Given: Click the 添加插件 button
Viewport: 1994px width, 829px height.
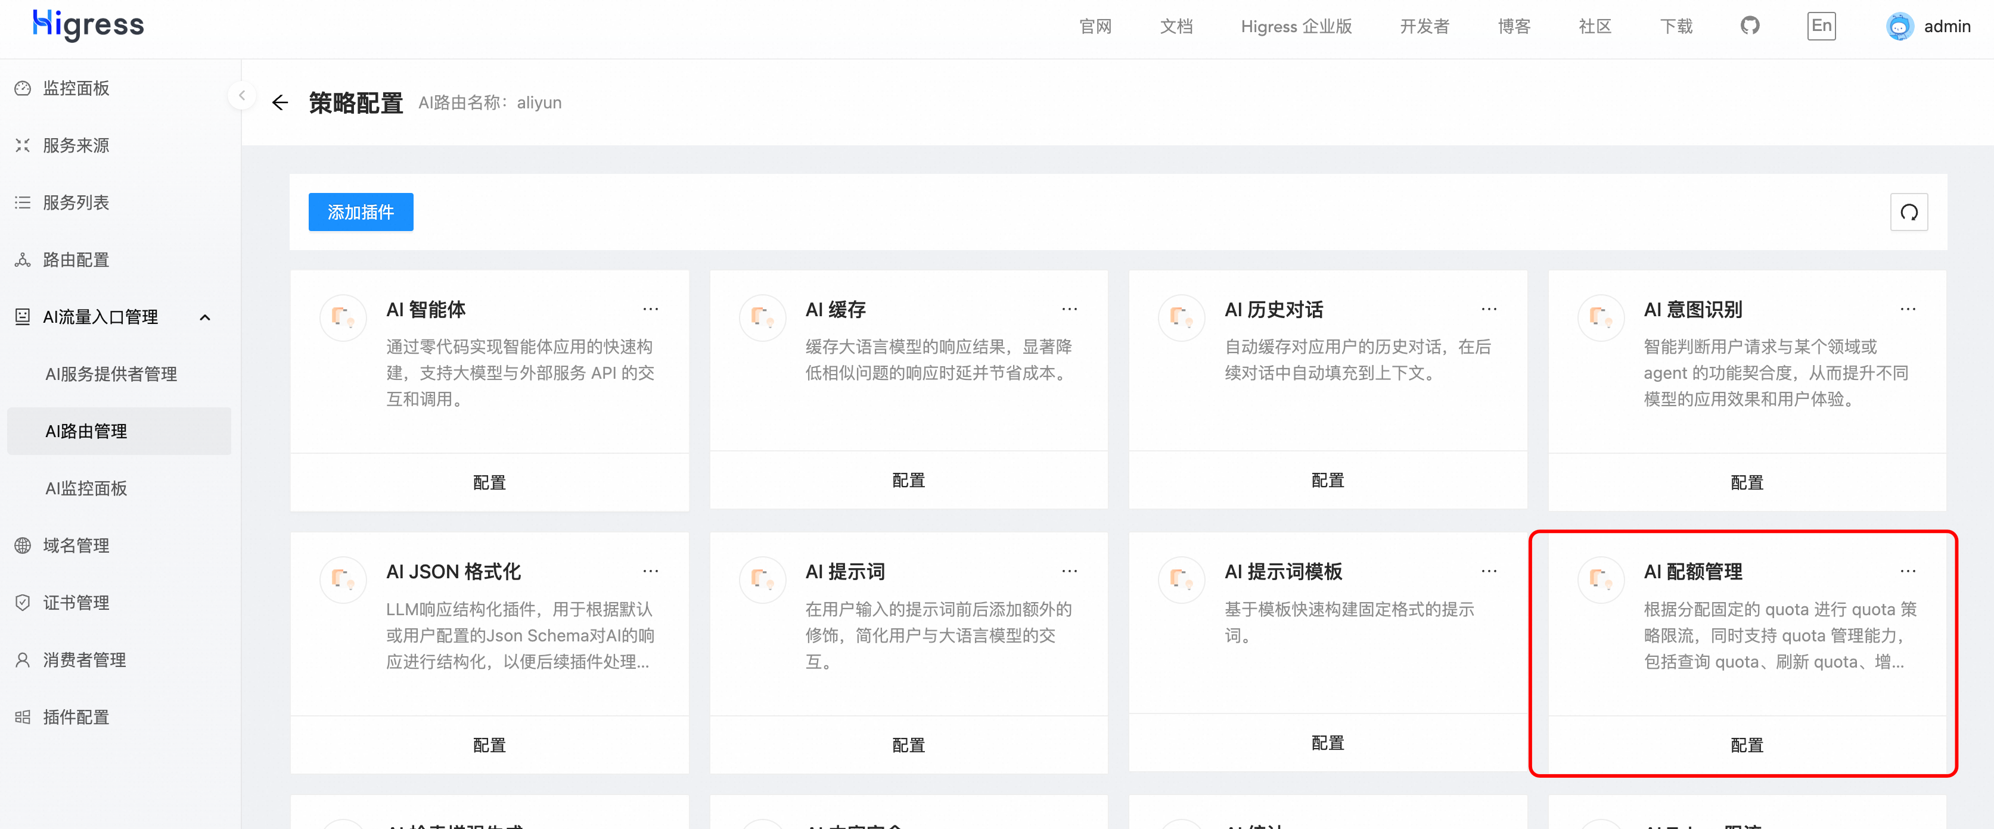Looking at the screenshot, I should pyautogui.click(x=361, y=212).
